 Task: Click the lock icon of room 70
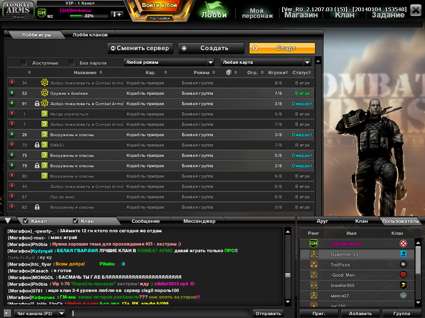pyautogui.click(x=37, y=145)
